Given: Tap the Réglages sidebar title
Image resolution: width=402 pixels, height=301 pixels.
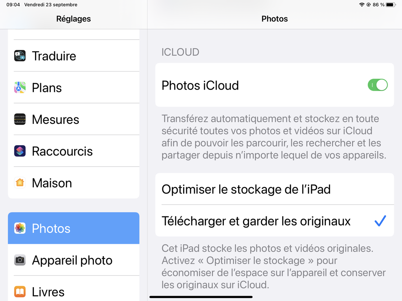Looking at the screenshot, I should [73, 19].
